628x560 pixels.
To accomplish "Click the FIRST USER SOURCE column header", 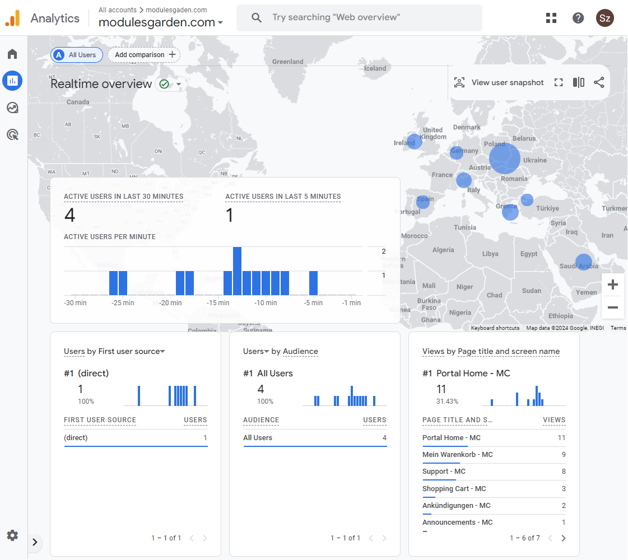I will 100,420.
